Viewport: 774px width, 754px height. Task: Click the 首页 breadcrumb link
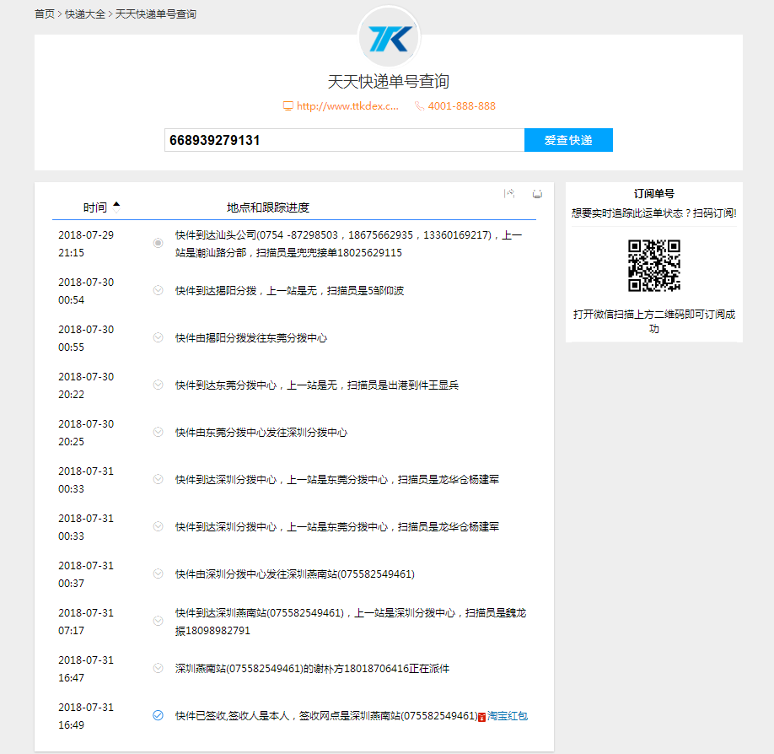[x=45, y=13]
